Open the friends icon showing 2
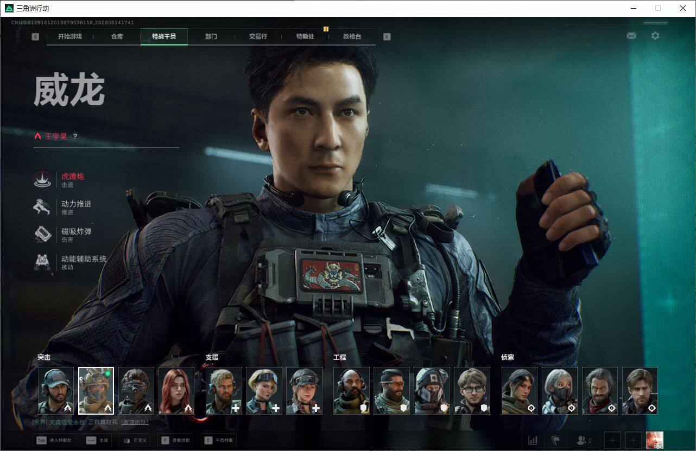696x451 pixels. tap(584, 440)
